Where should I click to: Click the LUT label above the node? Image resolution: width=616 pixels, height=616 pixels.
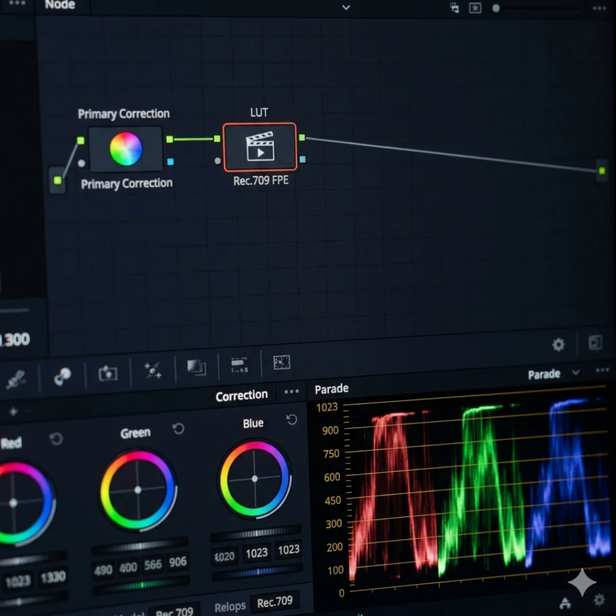259,113
